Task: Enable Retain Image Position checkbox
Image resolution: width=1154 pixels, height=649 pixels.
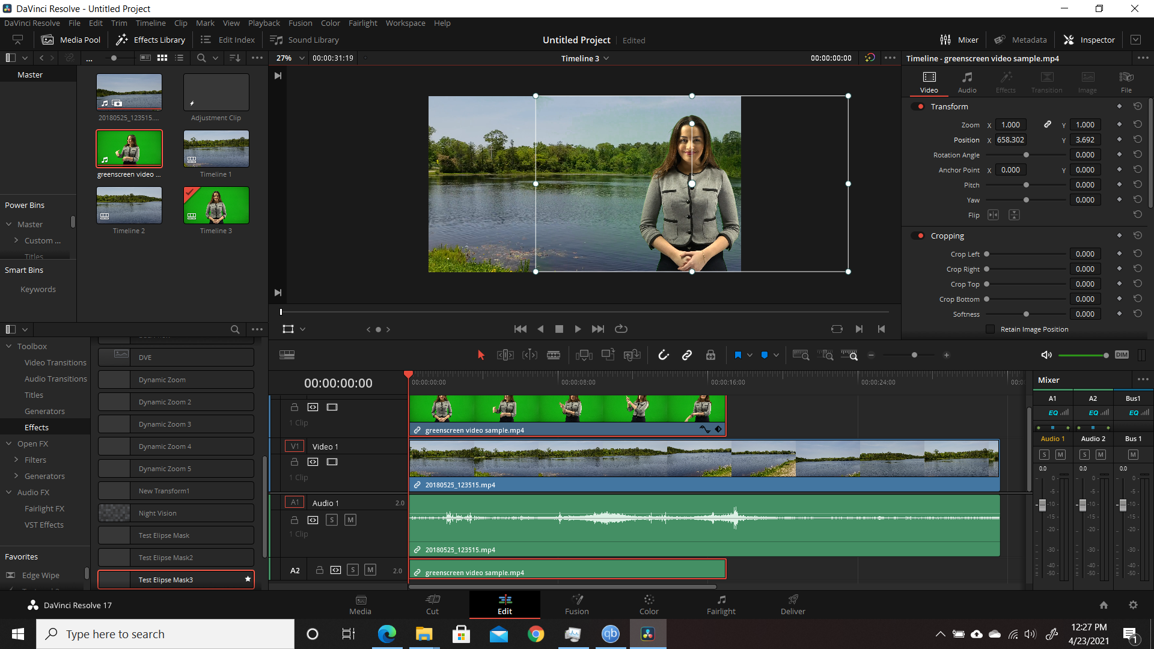Action: (990, 329)
